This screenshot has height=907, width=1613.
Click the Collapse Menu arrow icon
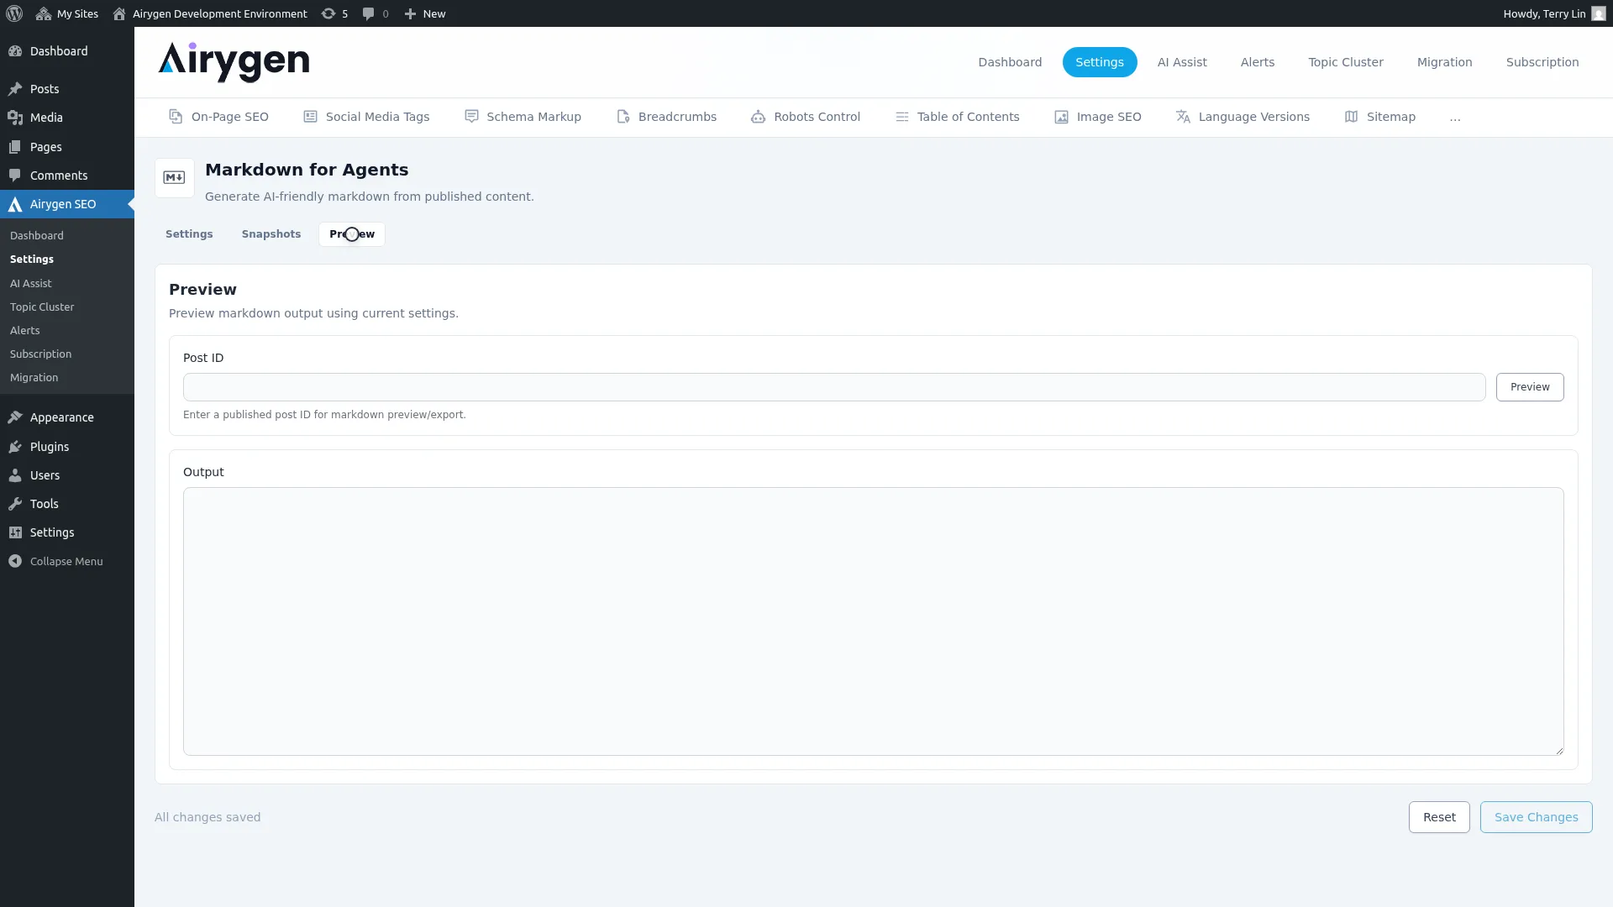(x=15, y=561)
